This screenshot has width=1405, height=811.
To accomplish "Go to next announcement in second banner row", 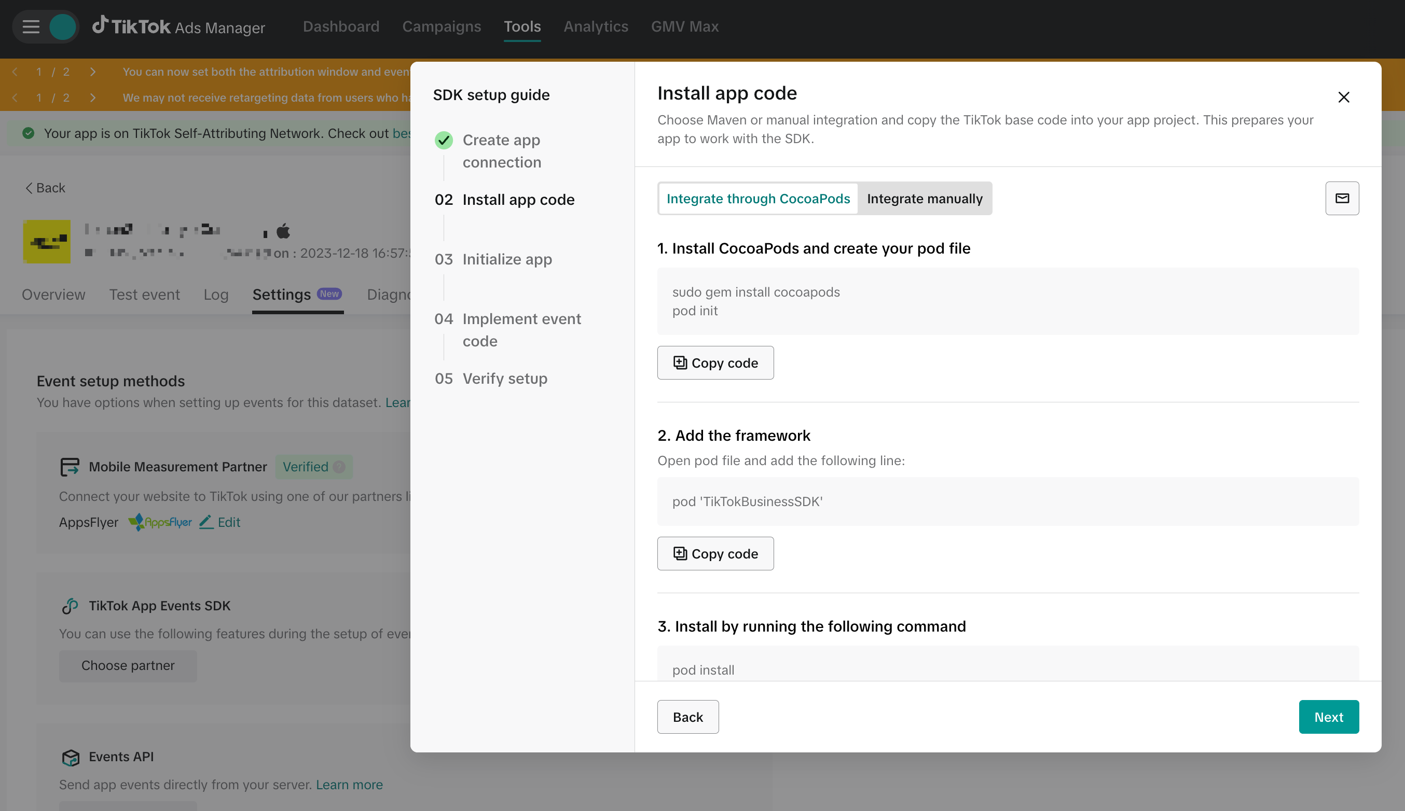I will pos(92,97).
